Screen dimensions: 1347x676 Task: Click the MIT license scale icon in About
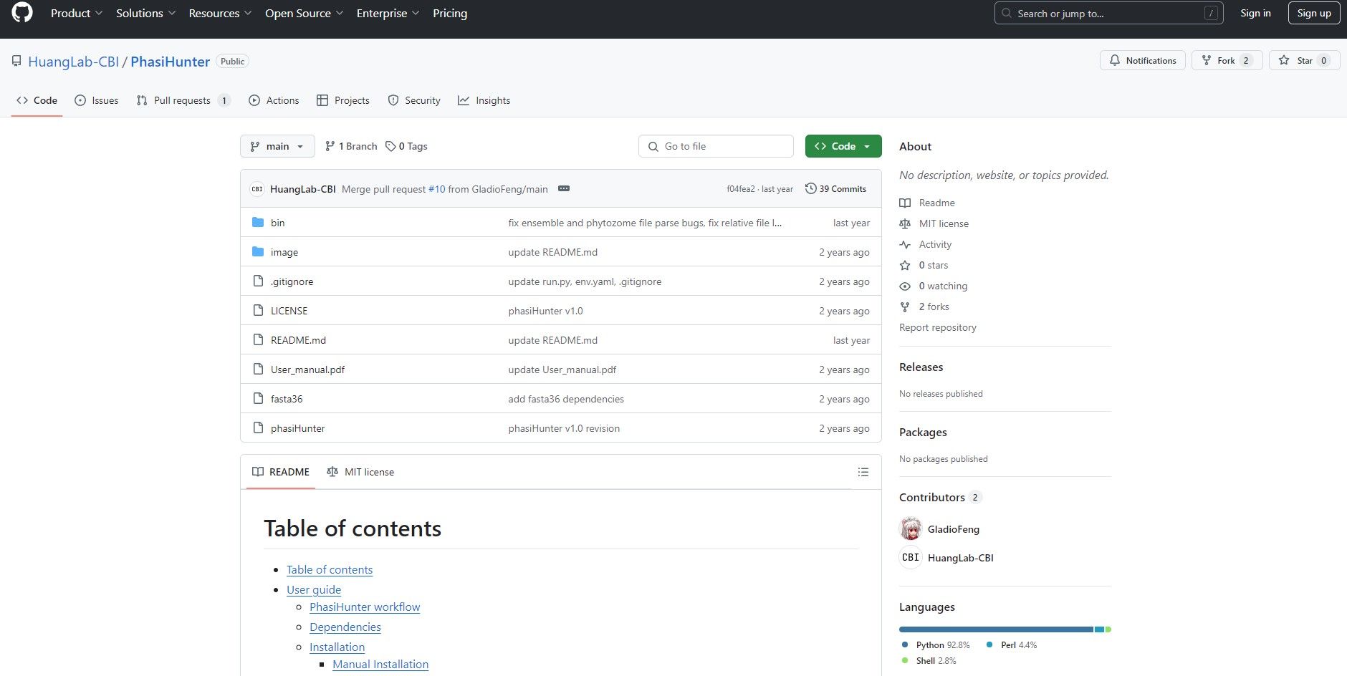tap(905, 223)
